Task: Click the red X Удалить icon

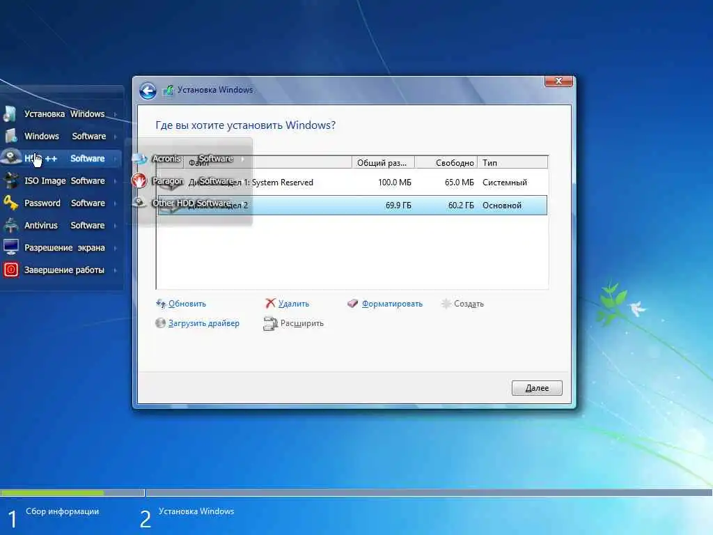Action: (x=271, y=304)
